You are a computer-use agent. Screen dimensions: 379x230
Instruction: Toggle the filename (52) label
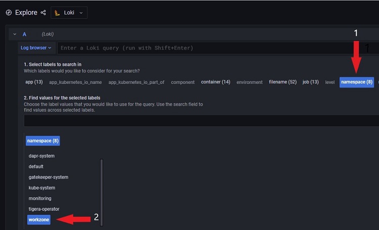[282, 82]
